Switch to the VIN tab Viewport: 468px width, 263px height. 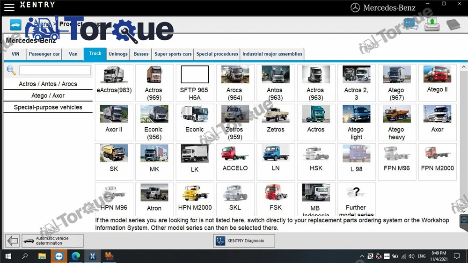15,54
